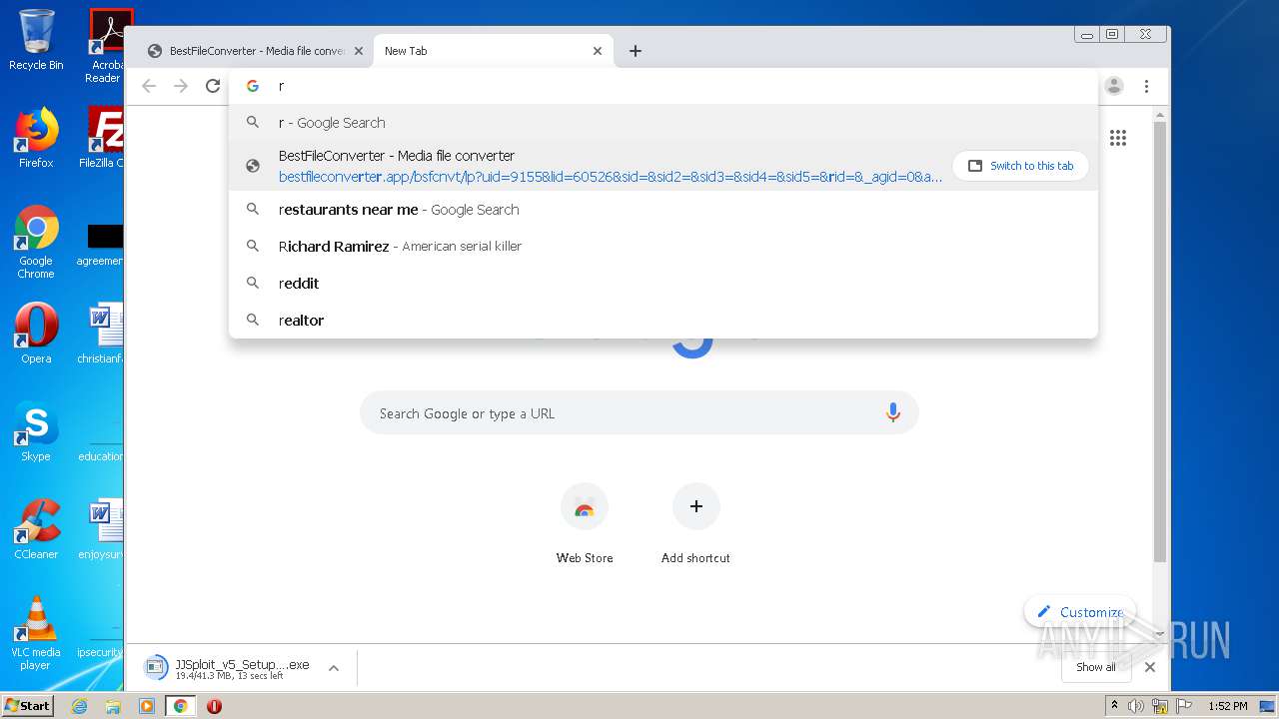Show hidden system tray icons
The height and width of the screenshot is (719, 1279).
pos(1114,706)
